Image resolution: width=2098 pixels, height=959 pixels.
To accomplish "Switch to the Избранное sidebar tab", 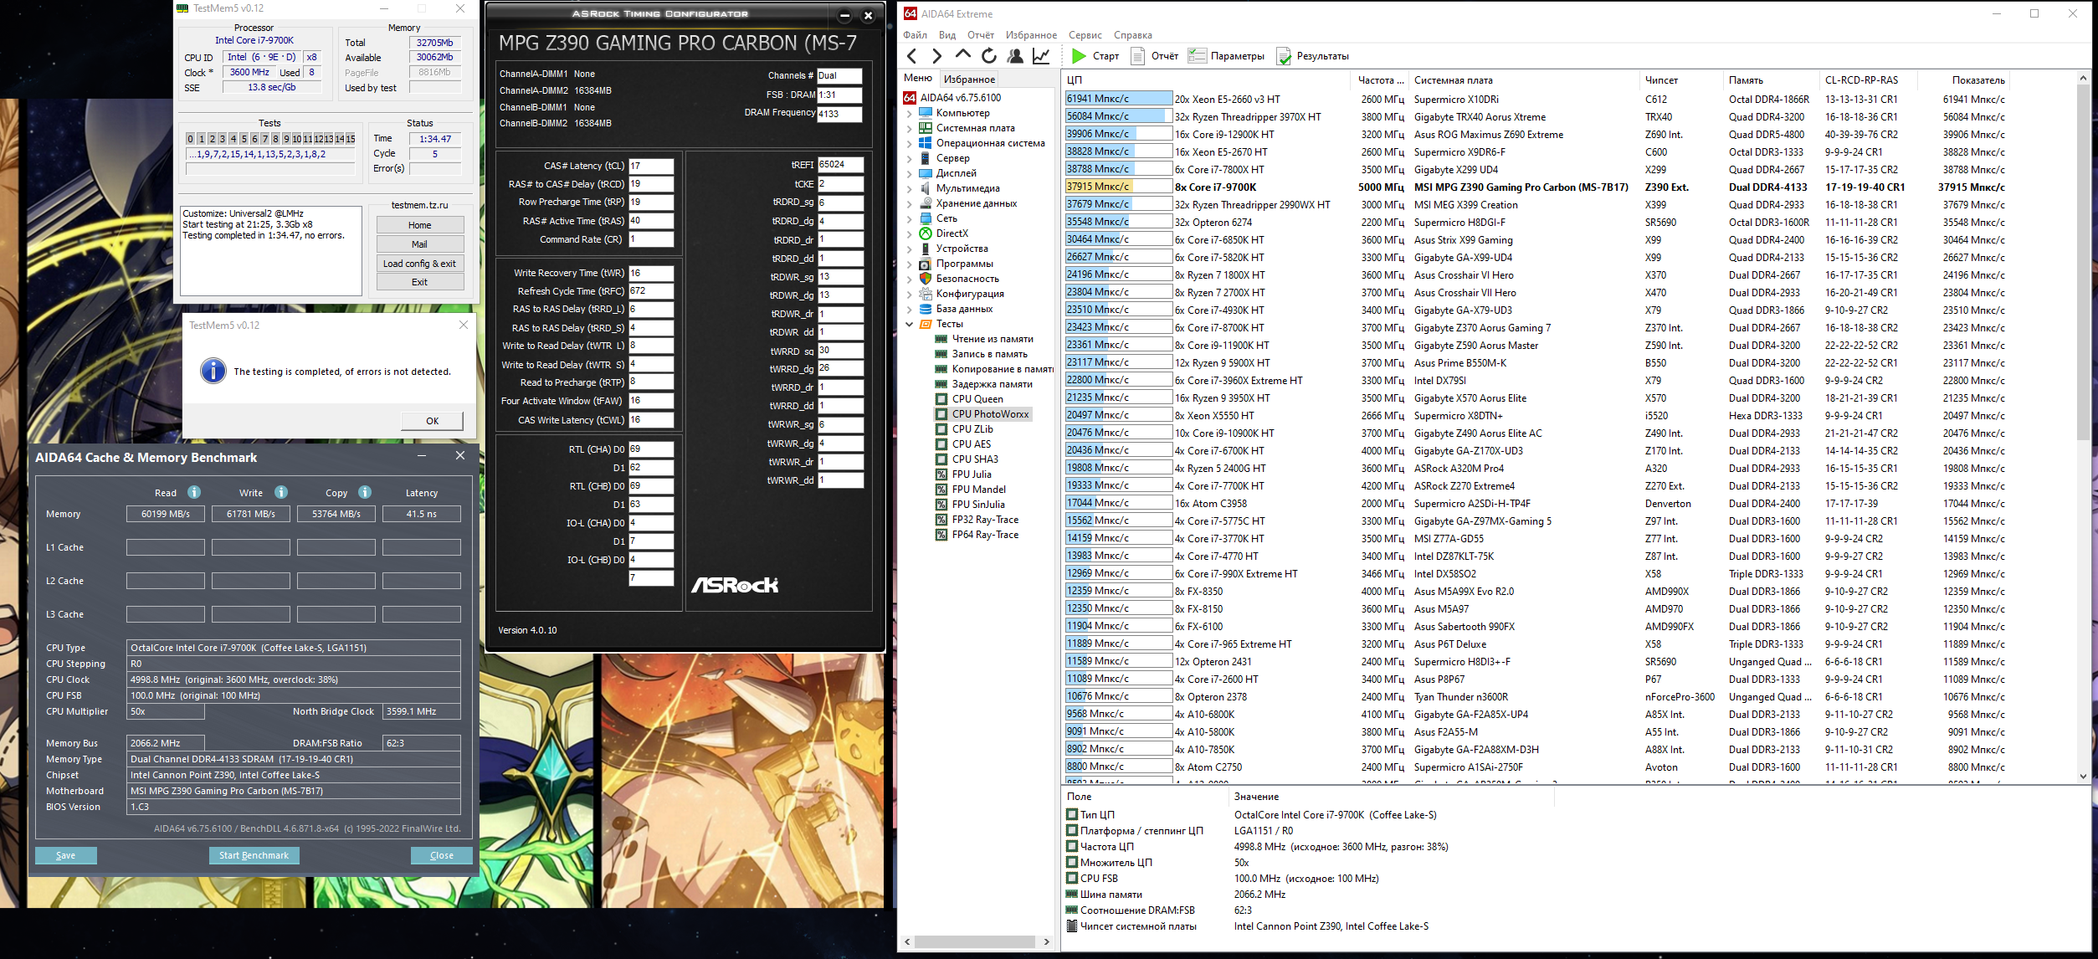I will [969, 79].
